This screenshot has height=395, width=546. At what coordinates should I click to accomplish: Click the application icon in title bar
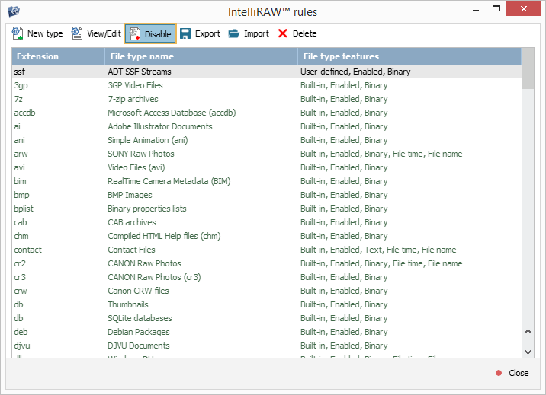coord(14,11)
